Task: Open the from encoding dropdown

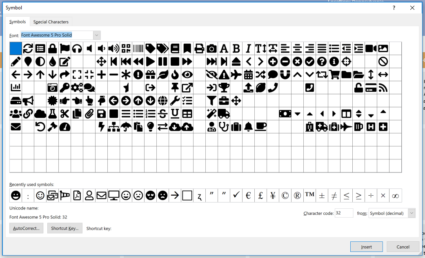Action: pos(412,213)
